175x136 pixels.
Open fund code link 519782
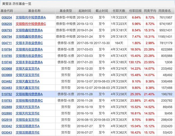7,94
